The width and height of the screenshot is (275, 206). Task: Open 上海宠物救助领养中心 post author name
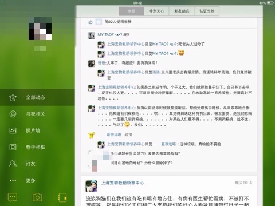(x=123, y=183)
